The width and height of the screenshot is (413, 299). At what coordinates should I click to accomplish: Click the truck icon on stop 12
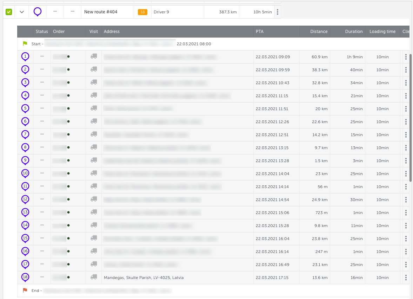(x=94, y=199)
